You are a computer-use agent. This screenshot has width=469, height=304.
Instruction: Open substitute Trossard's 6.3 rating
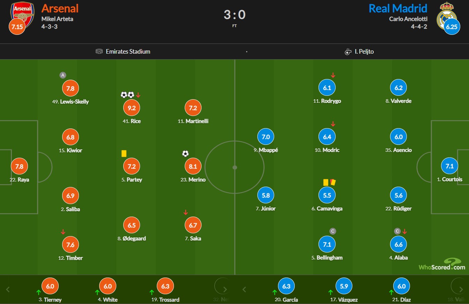(x=166, y=286)
